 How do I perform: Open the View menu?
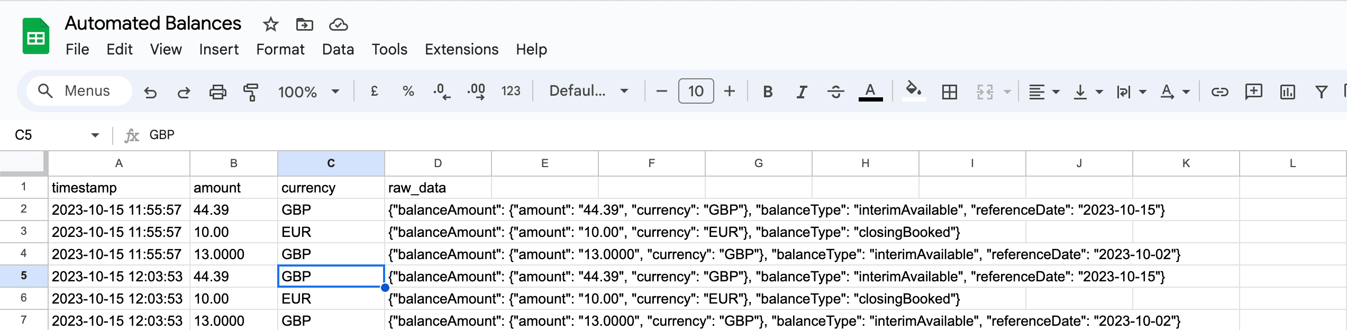point(166,50)
